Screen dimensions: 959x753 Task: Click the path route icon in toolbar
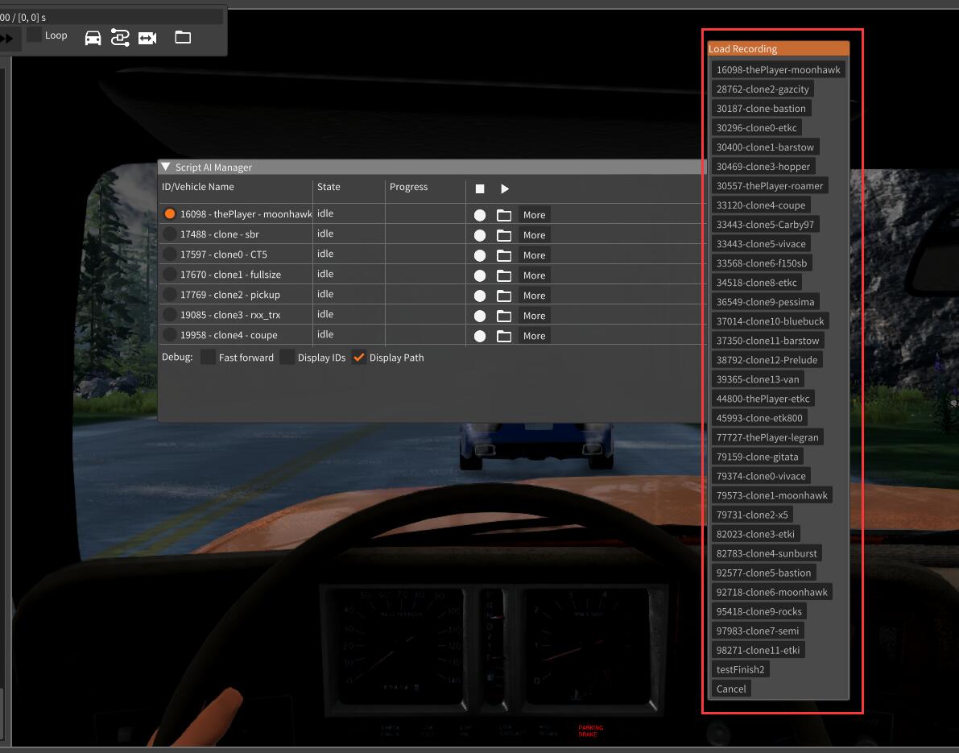pos(120,38)
